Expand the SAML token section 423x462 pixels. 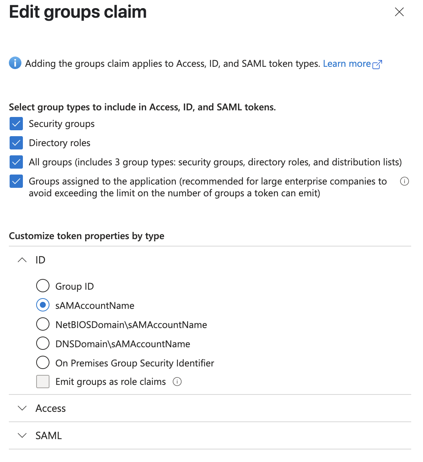coord(21,436)
